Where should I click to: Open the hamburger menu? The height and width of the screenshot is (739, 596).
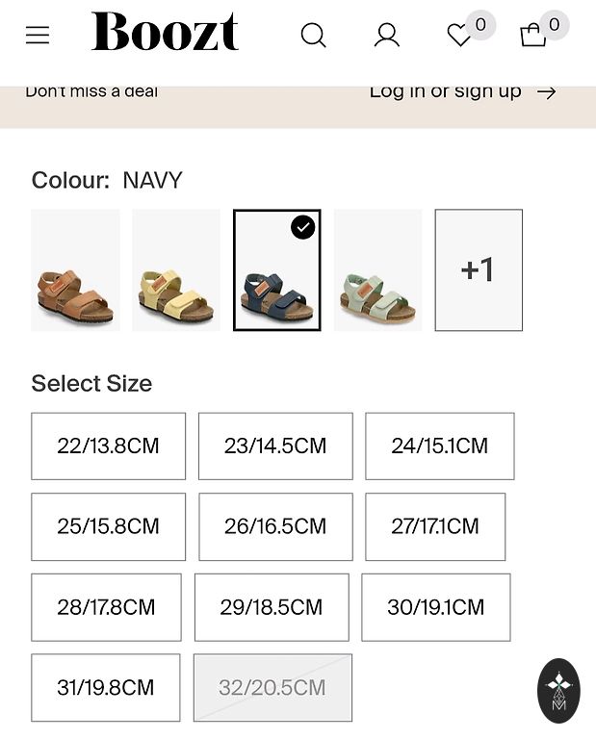click(x=38, y=36)
